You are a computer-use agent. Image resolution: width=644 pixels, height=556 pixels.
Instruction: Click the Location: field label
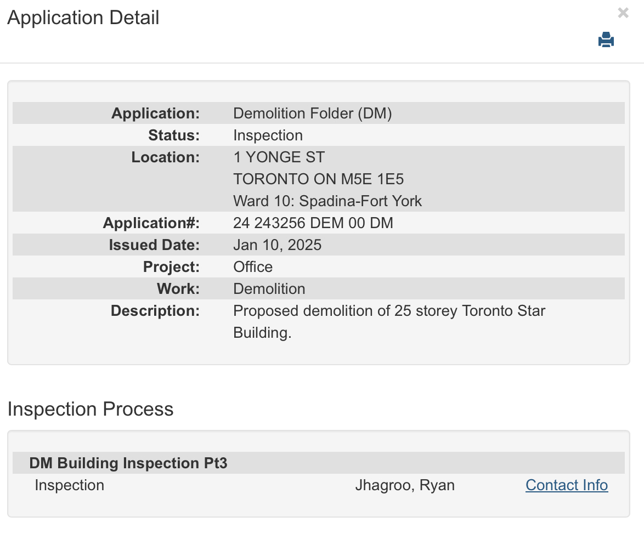pyautogui.click(x=166, y=157)
